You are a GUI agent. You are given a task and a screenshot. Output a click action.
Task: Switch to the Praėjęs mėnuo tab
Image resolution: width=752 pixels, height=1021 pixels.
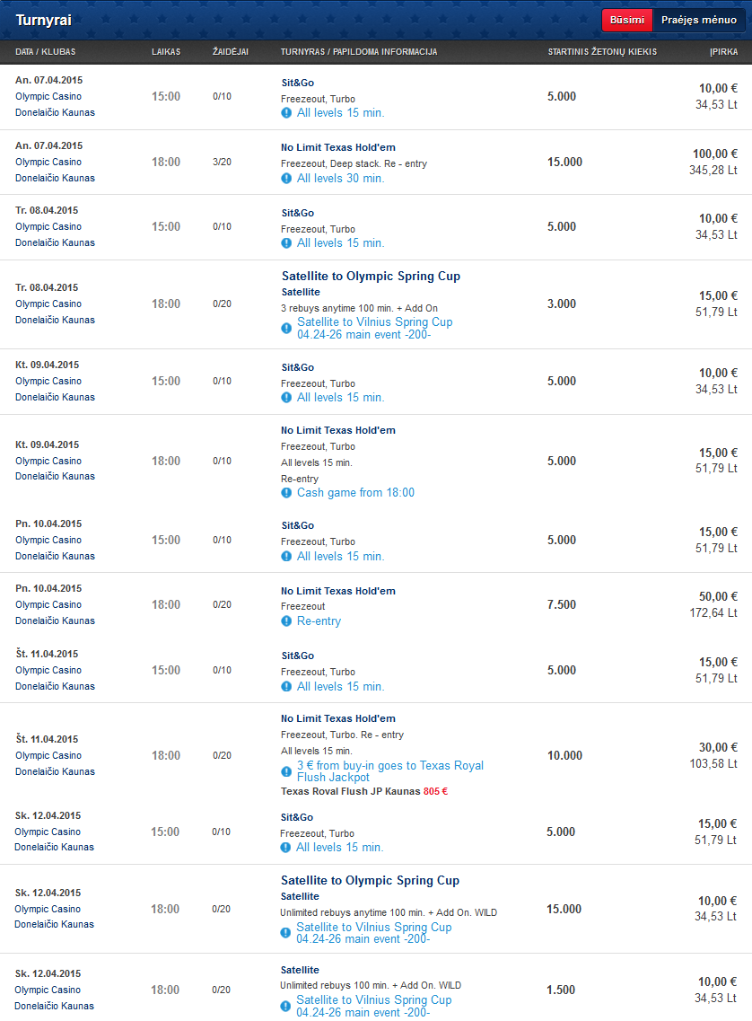click(x=699, y=20)
